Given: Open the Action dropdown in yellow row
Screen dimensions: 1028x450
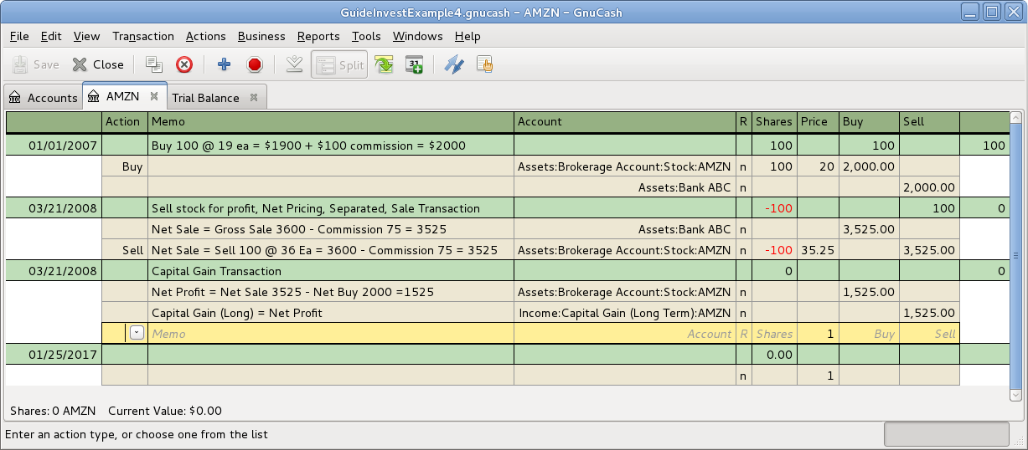Looking at the screenshot, I should 136,333.
